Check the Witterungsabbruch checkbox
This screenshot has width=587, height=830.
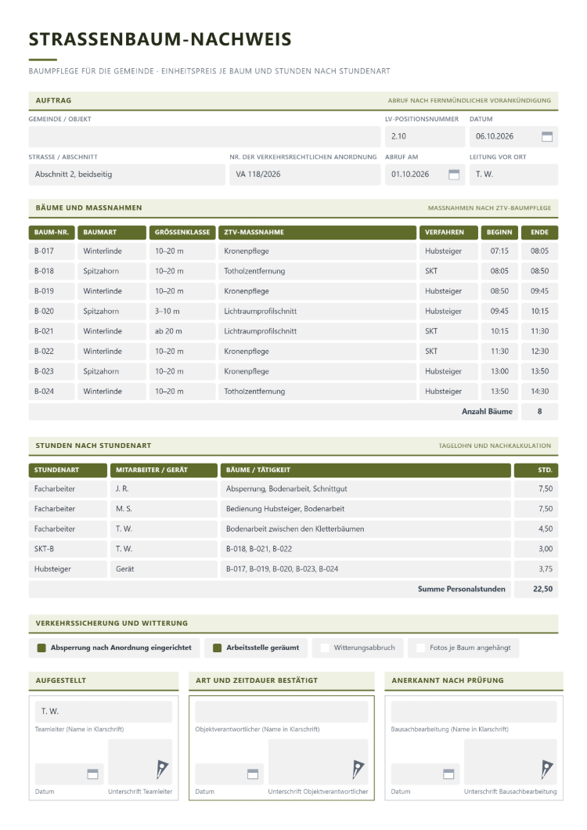pos(325,648)
